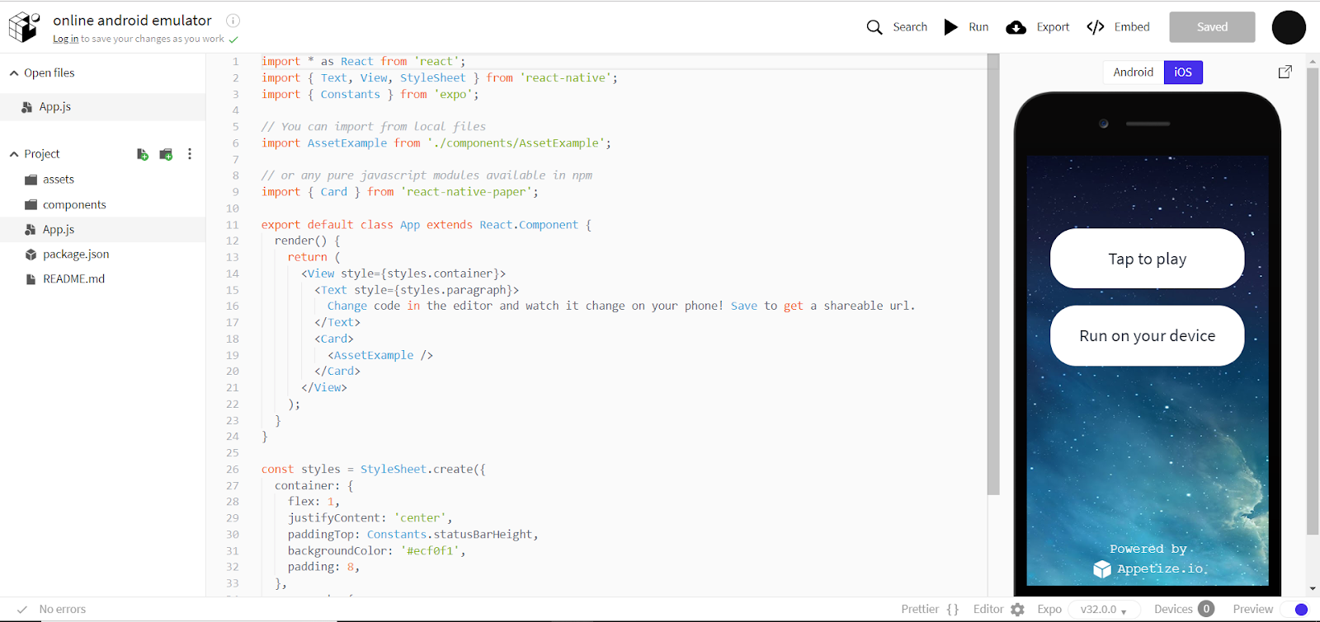Click the Embed code brackets icon
The height and width of the screenshot is (622, 1320).
(1096, 27)
